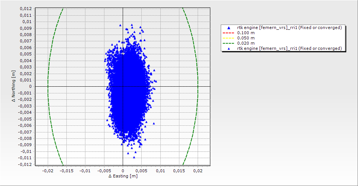Select the yellow dashed line legend sample
The width and height of the screenshot is (358, 186).
click(x=229, y=38)
